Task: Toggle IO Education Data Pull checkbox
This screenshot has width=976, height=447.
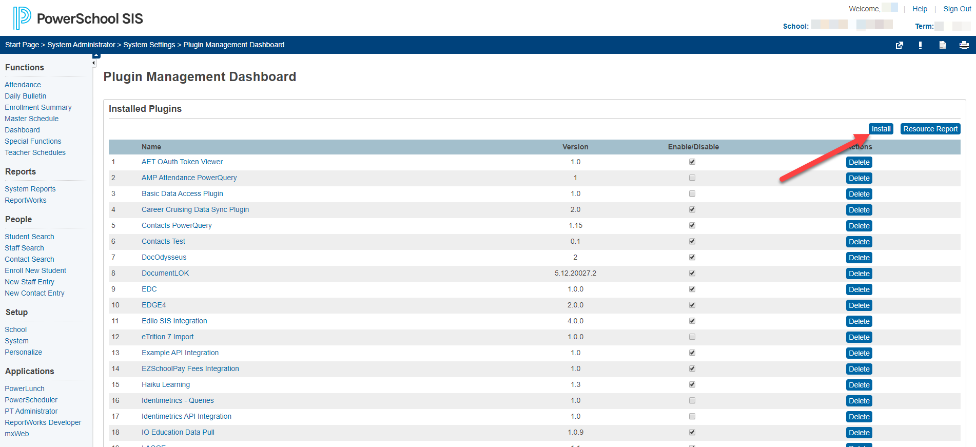Action: (692, 432)
